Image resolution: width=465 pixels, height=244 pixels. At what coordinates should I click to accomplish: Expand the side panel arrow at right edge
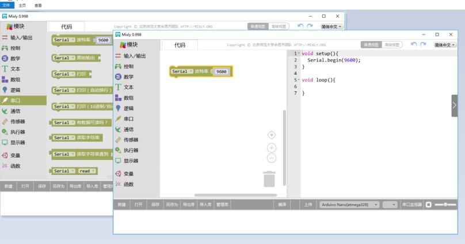pyautogui.click(x=454, y=105)
